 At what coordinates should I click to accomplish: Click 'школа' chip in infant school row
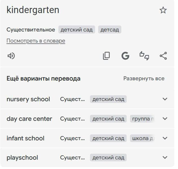coord(142,138)
